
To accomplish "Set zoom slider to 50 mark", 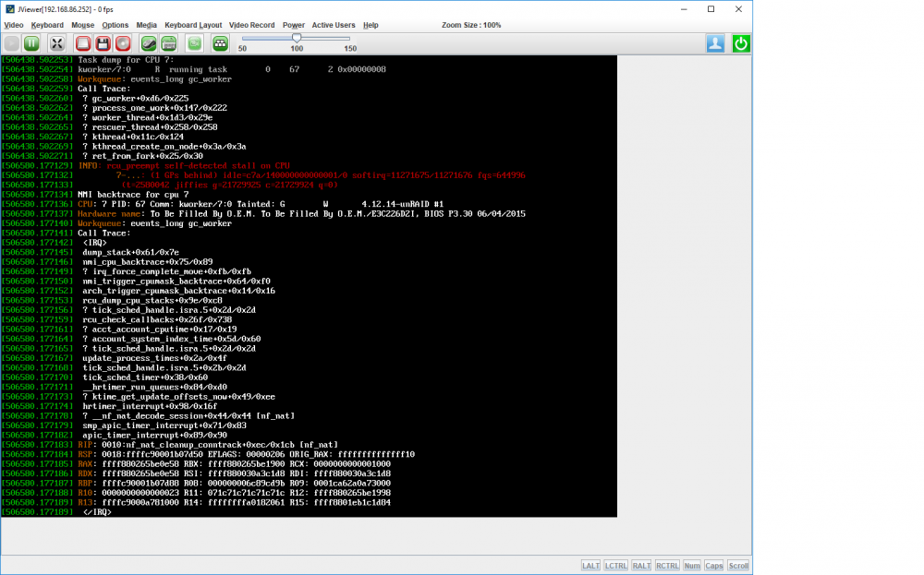I will [243, 39].
